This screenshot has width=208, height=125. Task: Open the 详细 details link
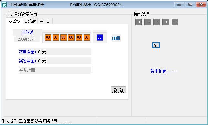pos(116,38)
